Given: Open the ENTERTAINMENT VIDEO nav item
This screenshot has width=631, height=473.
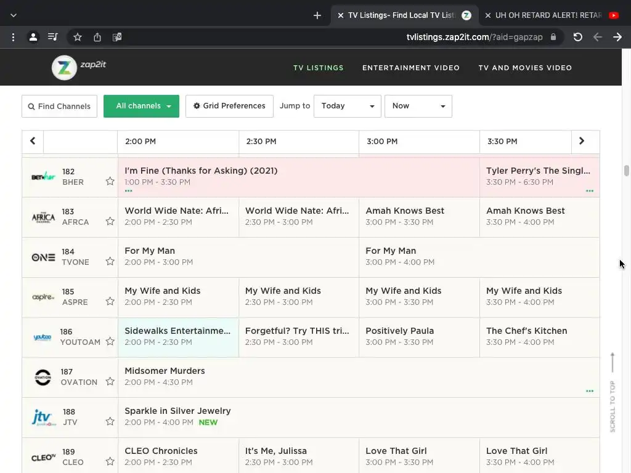Looking at the screenshot, I should coord(411,68).
